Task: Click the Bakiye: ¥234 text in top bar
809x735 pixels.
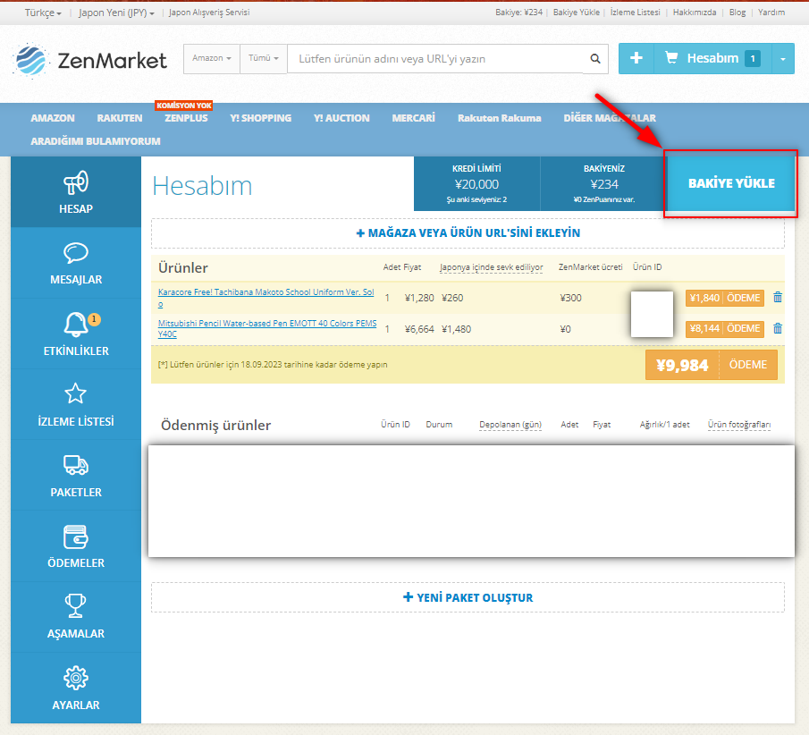Action: tap(518, 13)
